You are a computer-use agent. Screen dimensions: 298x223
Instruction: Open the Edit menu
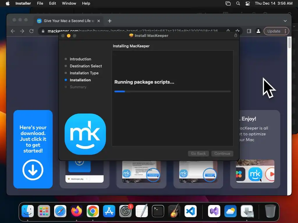point(52,3)
